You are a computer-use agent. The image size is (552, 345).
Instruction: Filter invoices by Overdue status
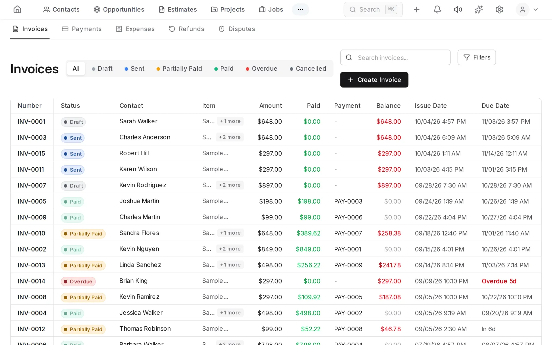(x=261, y=69)
